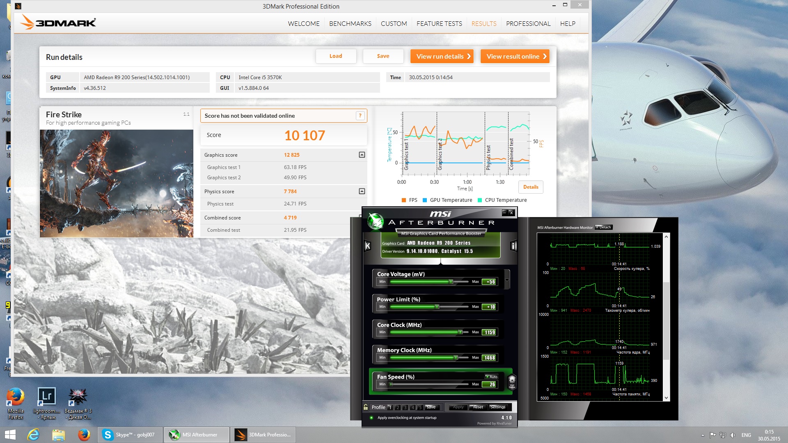
Task: Click the MSI Afterburner green logo emblem
Action: [x=375, y=221]
